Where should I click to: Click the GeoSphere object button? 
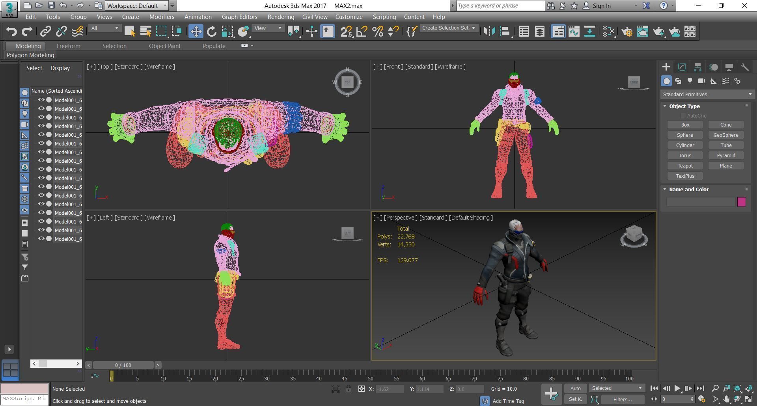tap(726, 135)
